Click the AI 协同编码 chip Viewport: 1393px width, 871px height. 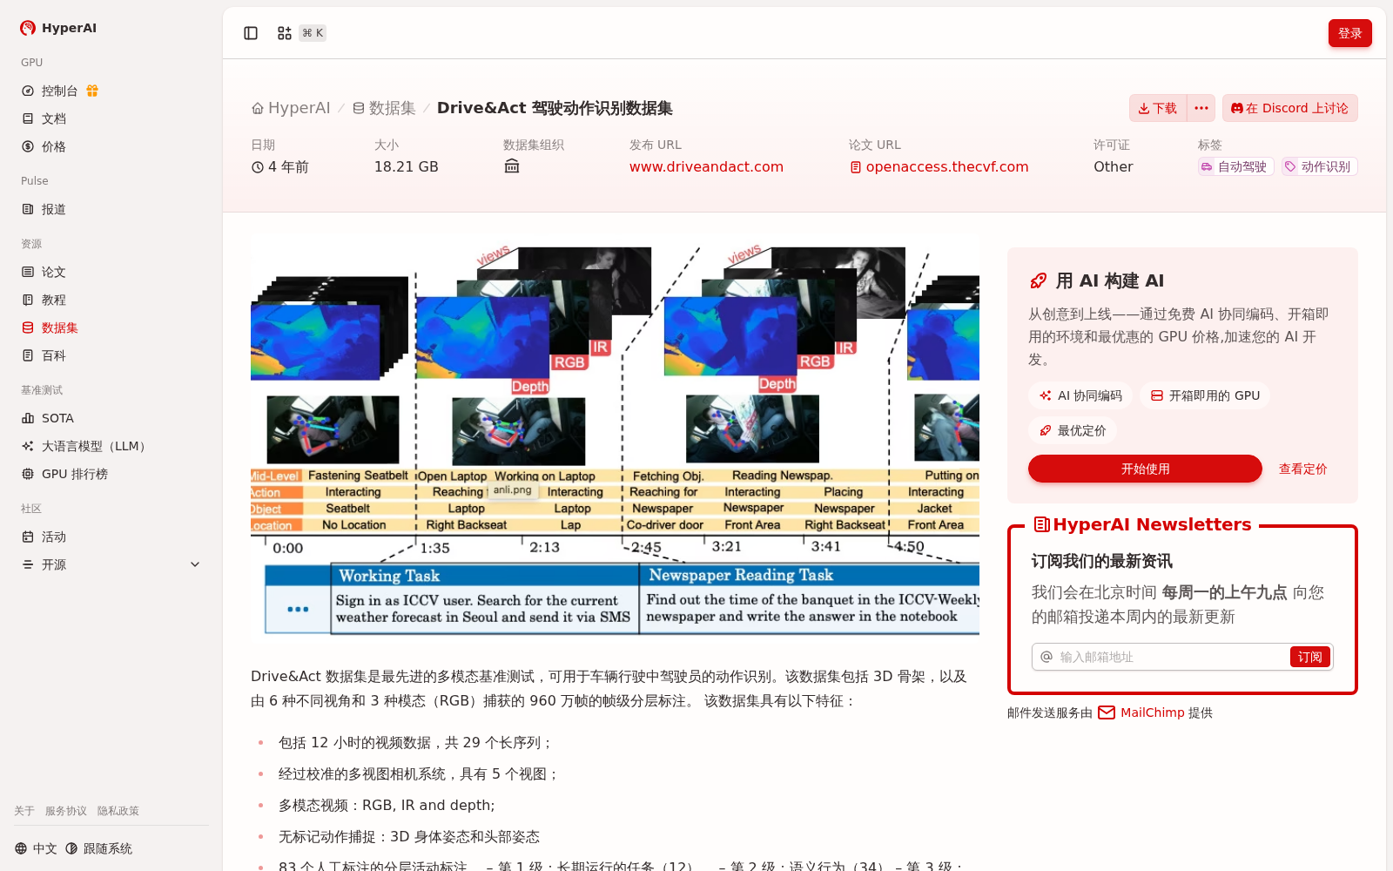(1080, 395)
